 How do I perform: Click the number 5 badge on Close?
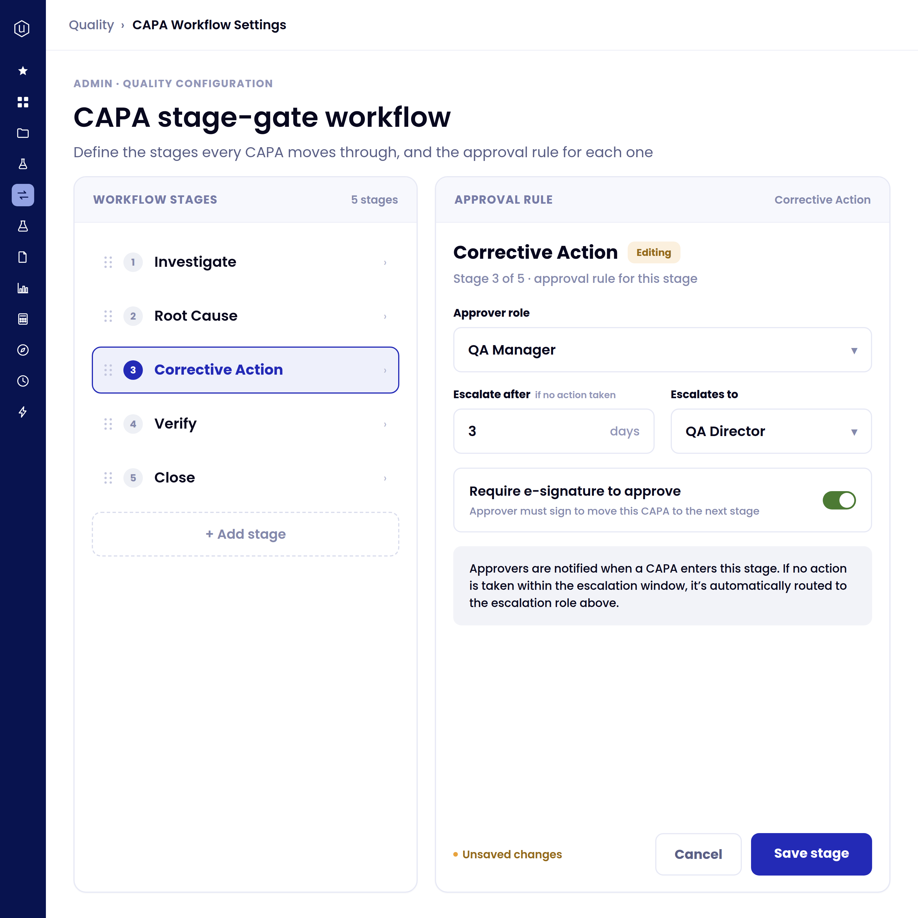click(133, 478)
